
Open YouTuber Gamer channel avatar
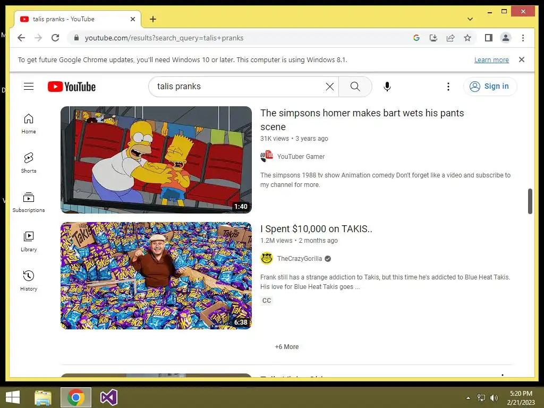coord(267,157)
